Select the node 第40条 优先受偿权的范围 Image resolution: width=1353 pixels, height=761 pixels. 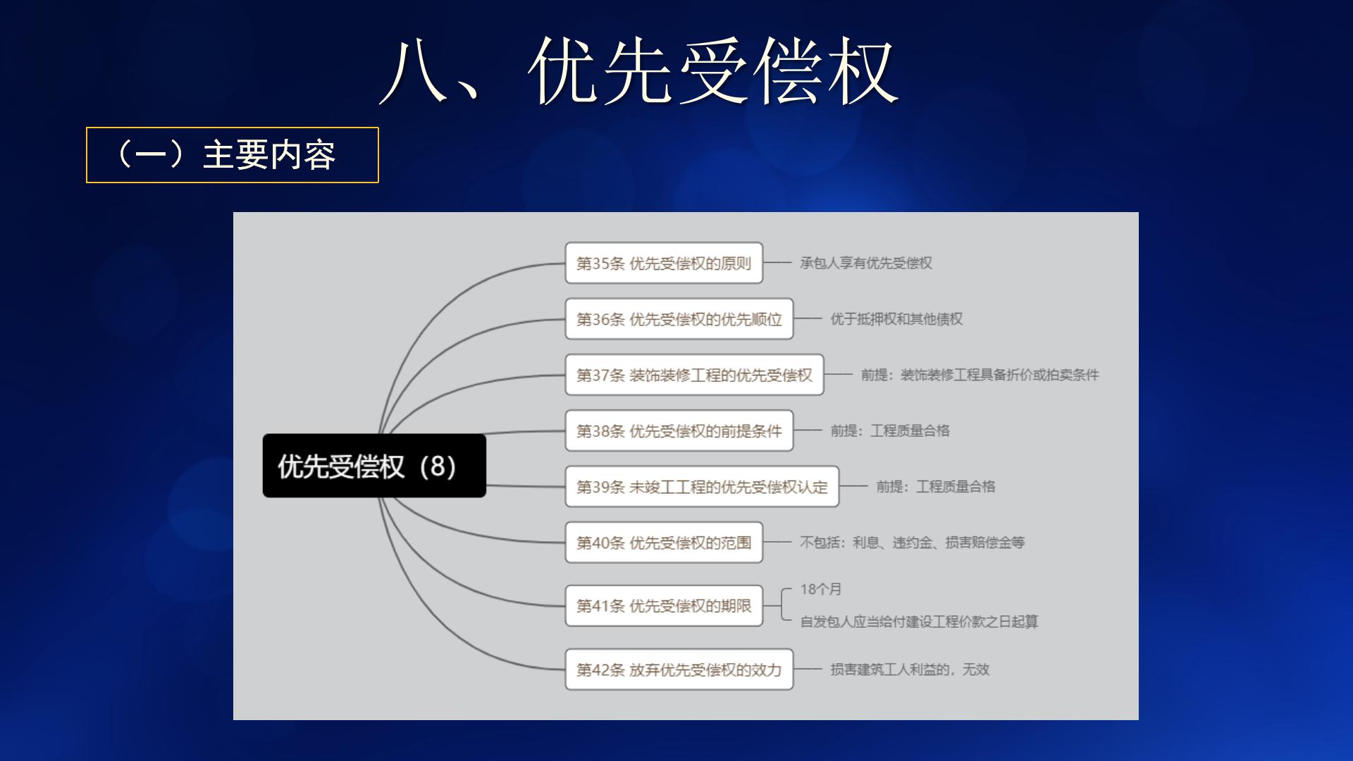pos(663,543)
